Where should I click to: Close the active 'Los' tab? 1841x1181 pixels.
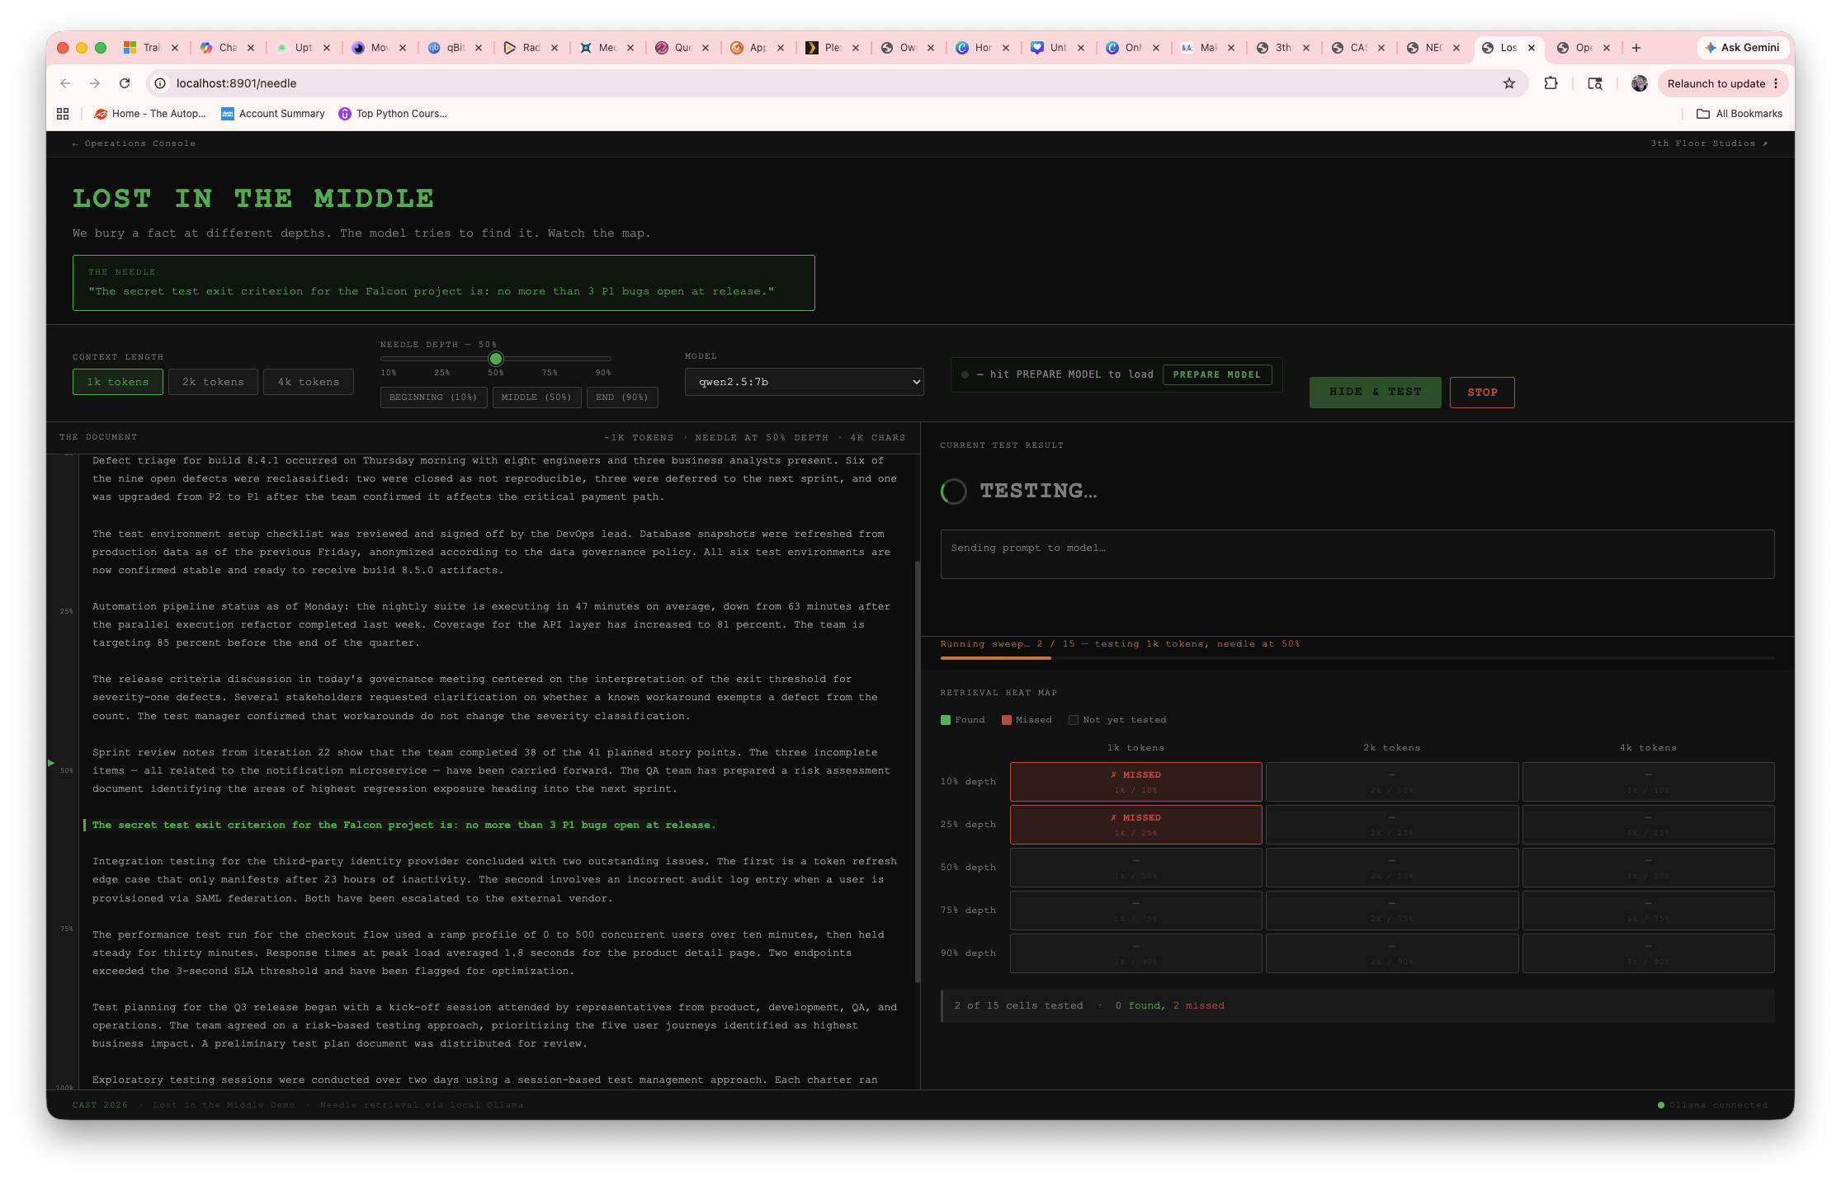tap(1532, 48)
